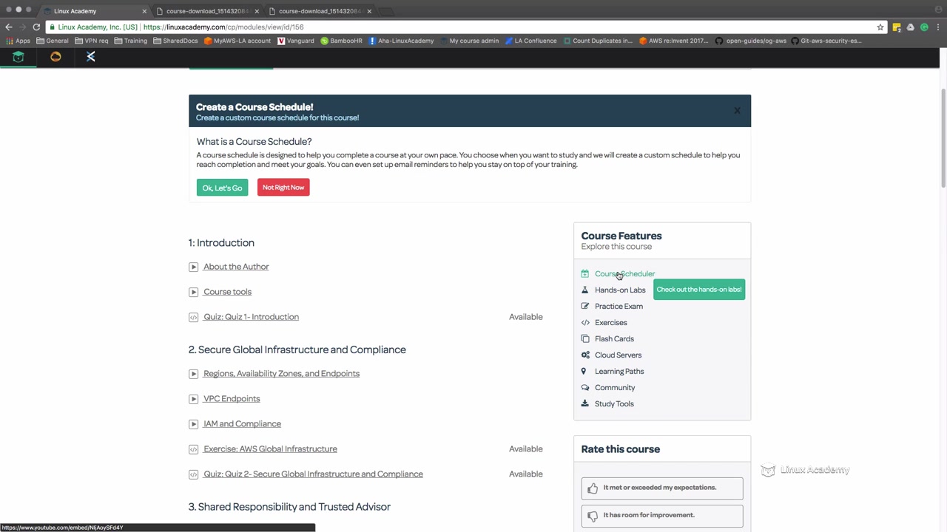
Task: Reload the page using the refresh button
Action: pyautogui.click(x=36, y=27)
